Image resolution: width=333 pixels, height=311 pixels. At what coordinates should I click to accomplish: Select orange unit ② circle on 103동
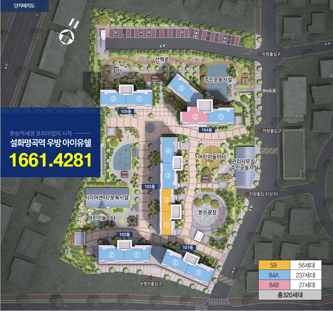pos(167,200)
